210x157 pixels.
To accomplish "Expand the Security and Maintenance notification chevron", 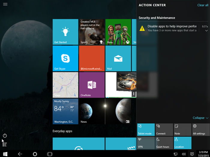I will click(x=206, y=31).
